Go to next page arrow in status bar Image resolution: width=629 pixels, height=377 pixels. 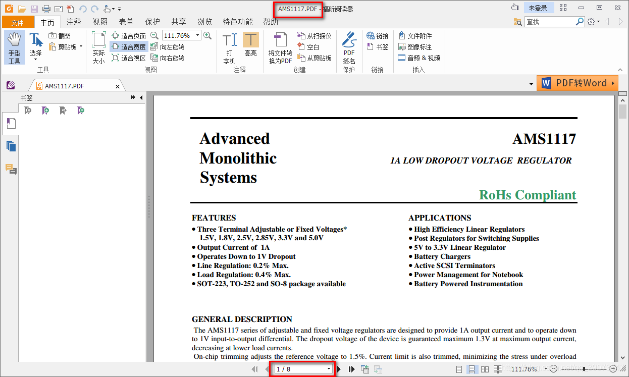(x=339, y=369)
